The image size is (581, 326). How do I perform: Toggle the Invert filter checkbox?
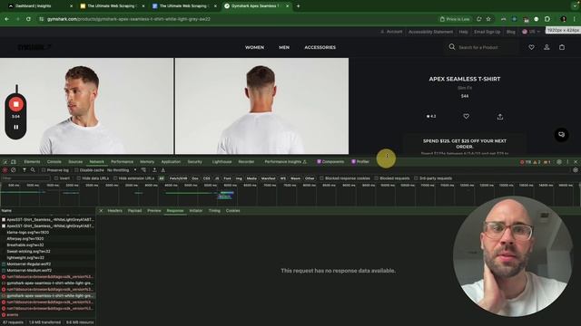point(56,178)
